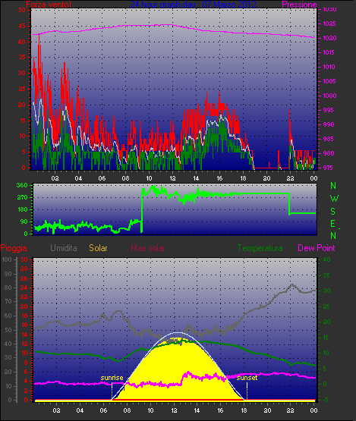This screenshot has height=421, width=356.
Task: Click the "360" wind direction axis value
Action: 22,185
